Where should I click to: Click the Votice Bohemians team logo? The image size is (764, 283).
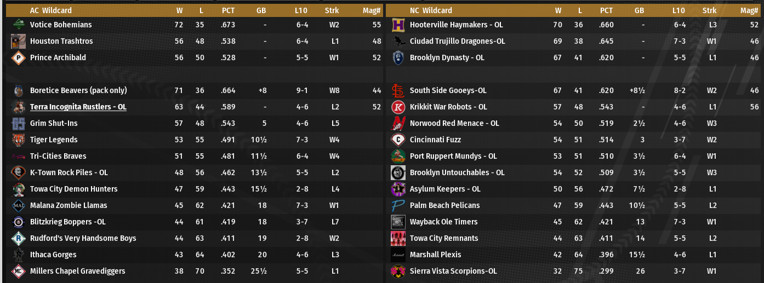coord(18,25)
